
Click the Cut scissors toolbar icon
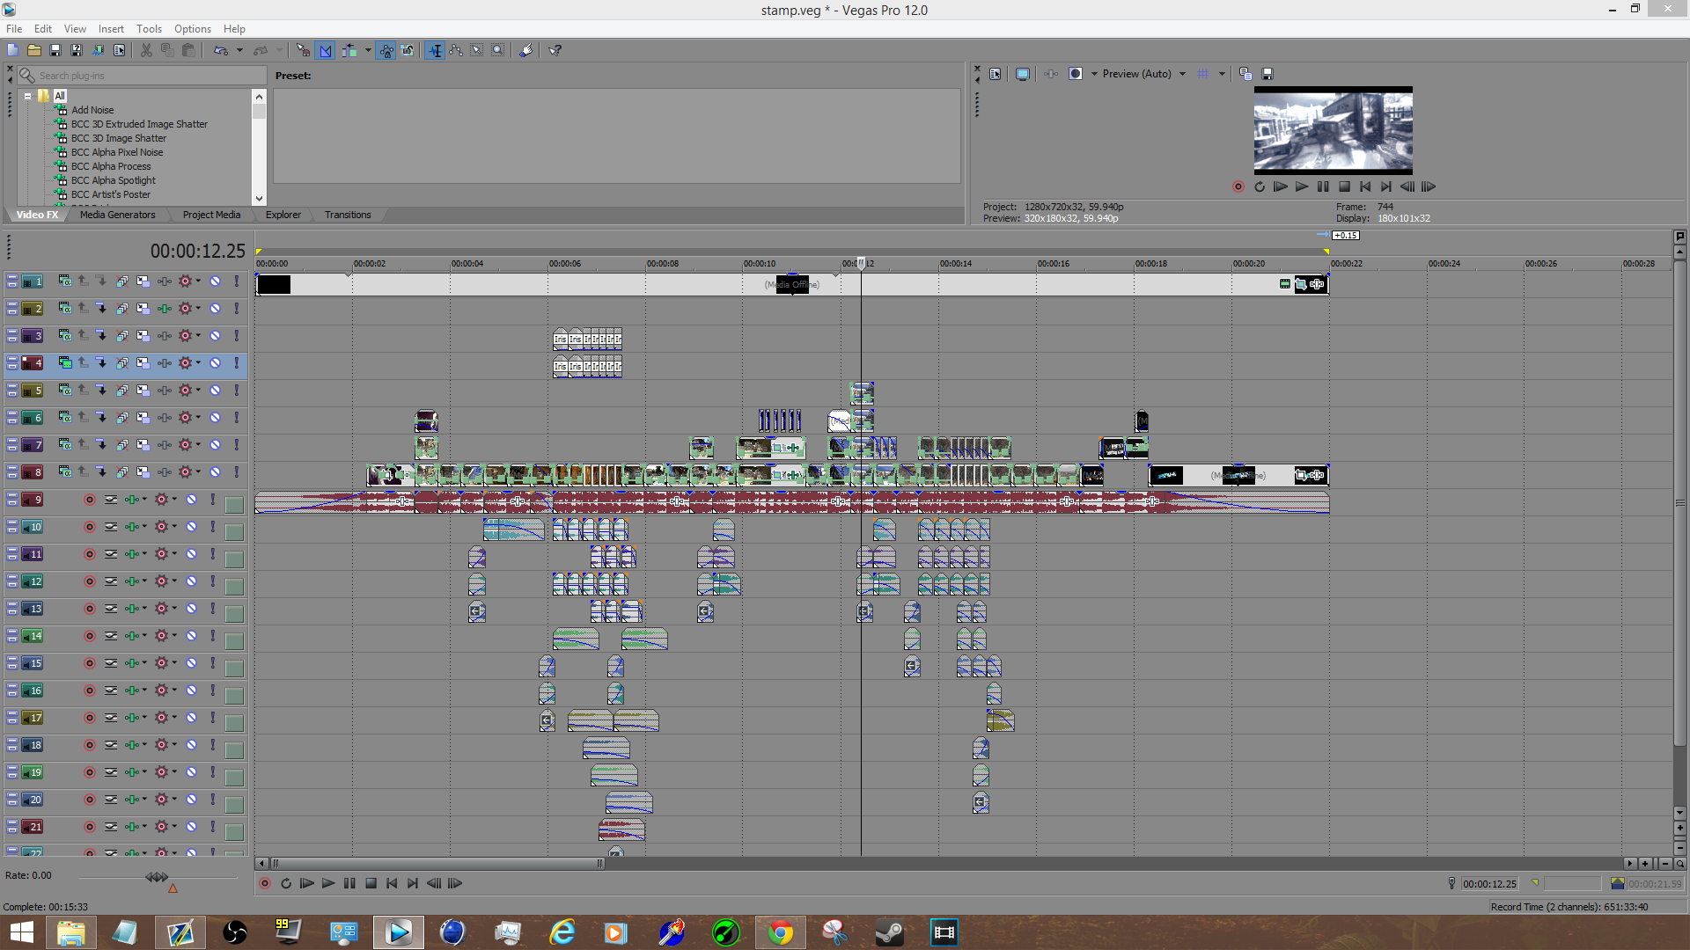tap(146, 50)
